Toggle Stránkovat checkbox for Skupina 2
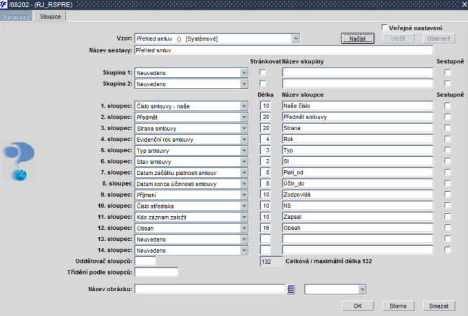Viewport: 468px width, 316px height. tap(263, 83)
